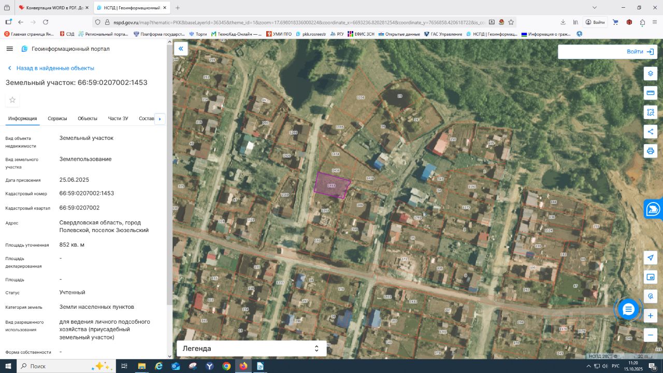
Task: Open the Открытые данные bookmark
Action: tap(399, 34)
